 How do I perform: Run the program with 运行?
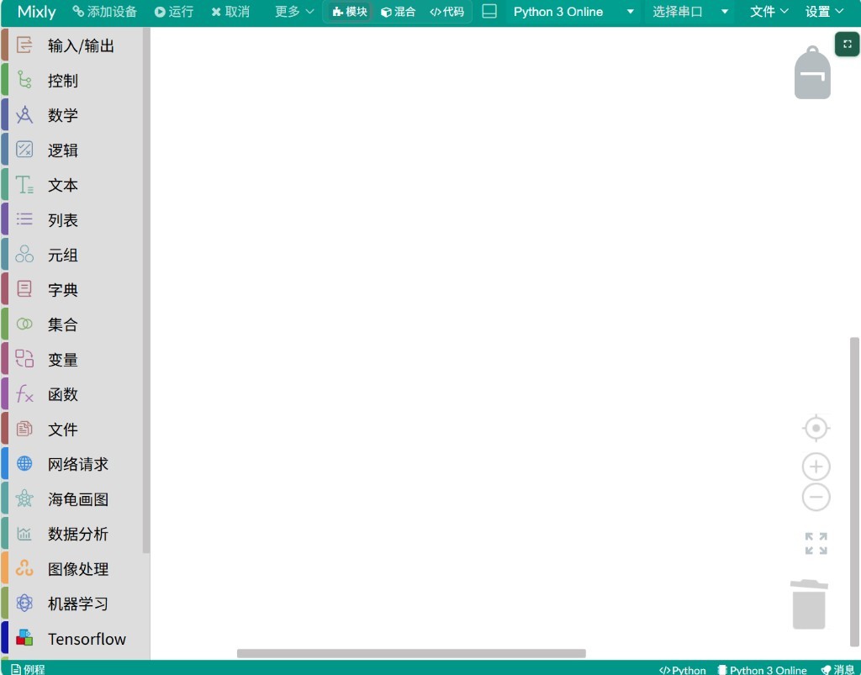coord(174,12)
